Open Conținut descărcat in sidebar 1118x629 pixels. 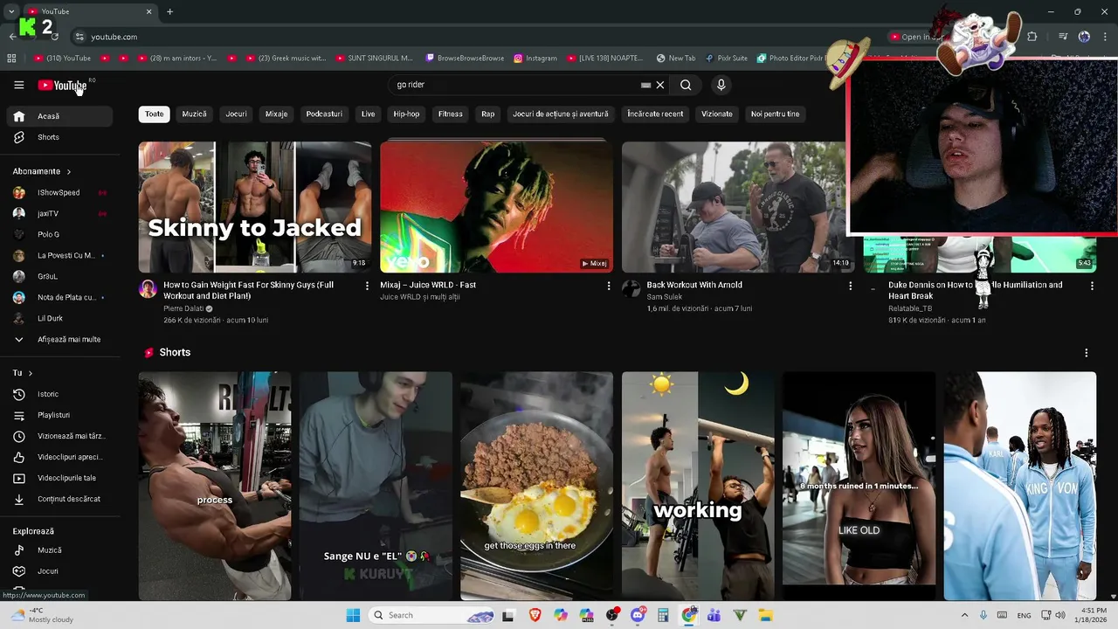pos(60,499)
